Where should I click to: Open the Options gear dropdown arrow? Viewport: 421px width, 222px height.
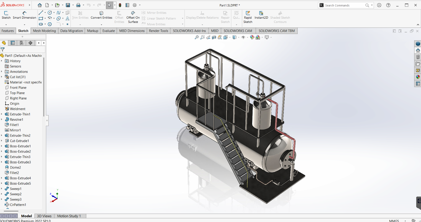(x=140, y=5)
